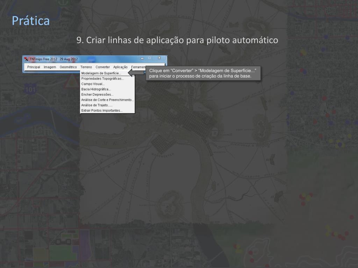Select Encher Depressões... menu entry
The height and width of the screenshot is (268, 358).
pyautogui.click(x=107, y=95)
